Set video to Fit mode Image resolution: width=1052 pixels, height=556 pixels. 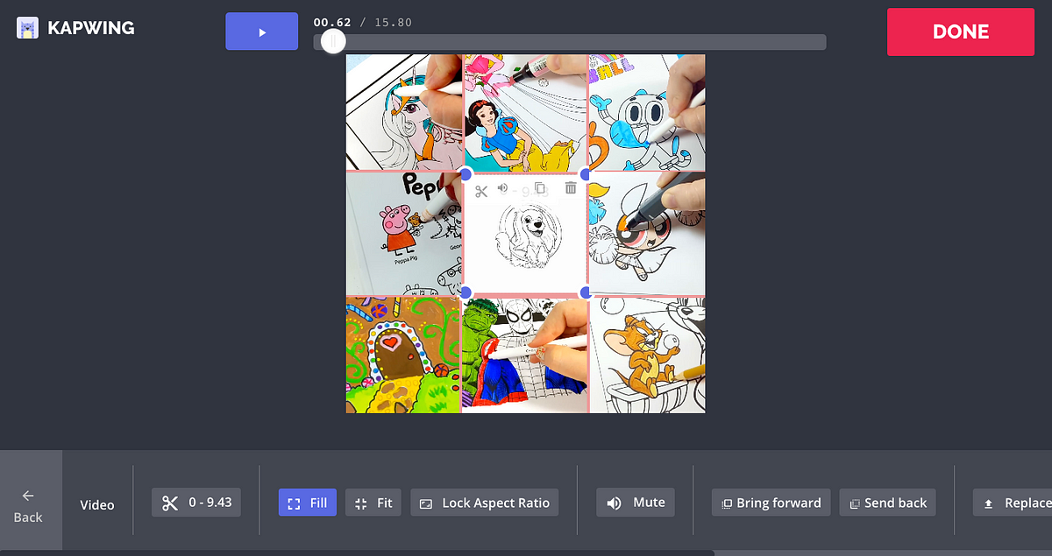point(374,503)
